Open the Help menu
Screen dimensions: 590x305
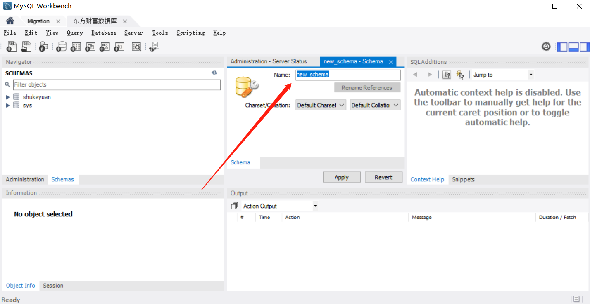[x=219, y=33]
